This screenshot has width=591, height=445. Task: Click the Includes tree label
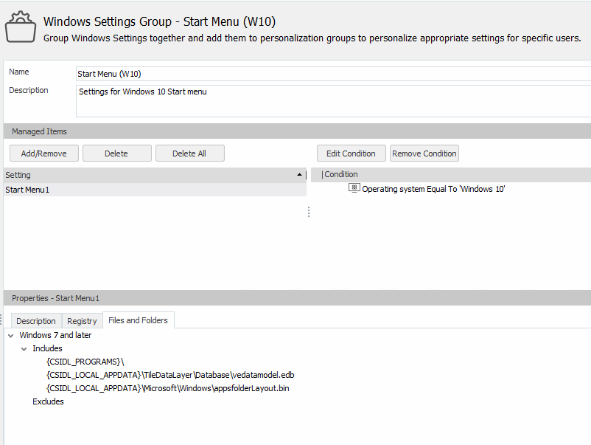(x=47, y=348)
